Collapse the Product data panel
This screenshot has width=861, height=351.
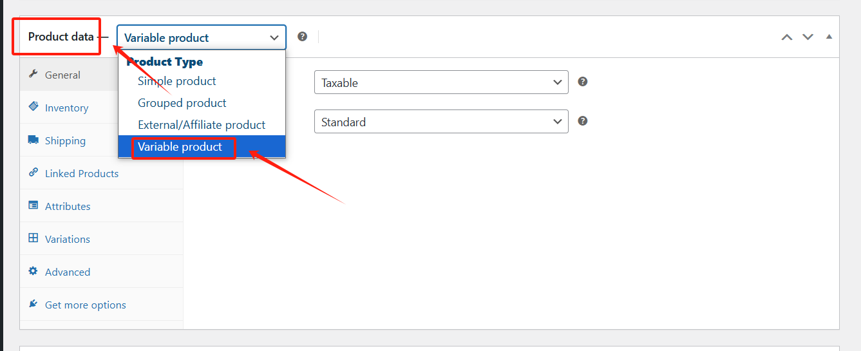pos(829,37)
